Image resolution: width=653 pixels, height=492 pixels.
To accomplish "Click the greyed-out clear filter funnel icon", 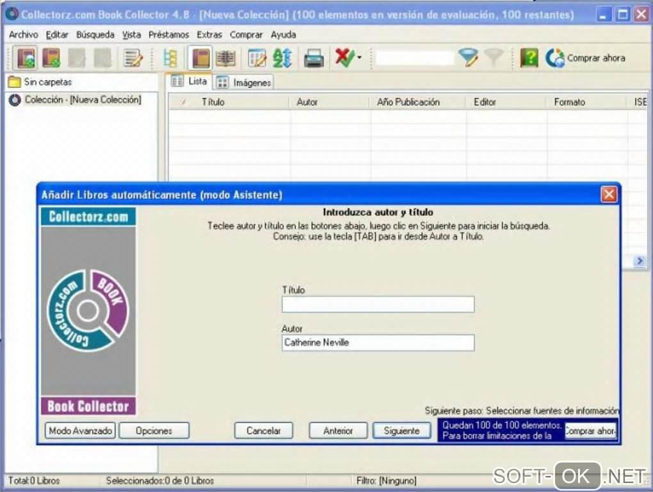I will [494, 58].
